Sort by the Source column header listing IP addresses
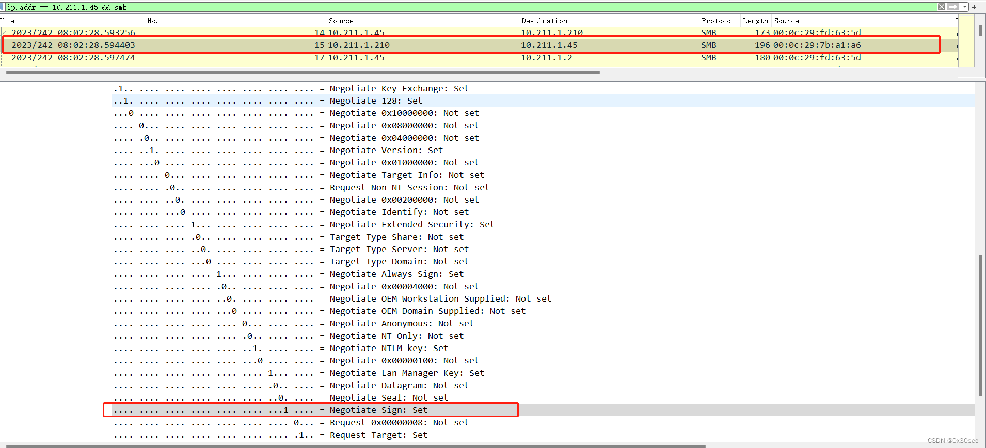The height and width of the screenshot is (448, 986). point(422,21)
